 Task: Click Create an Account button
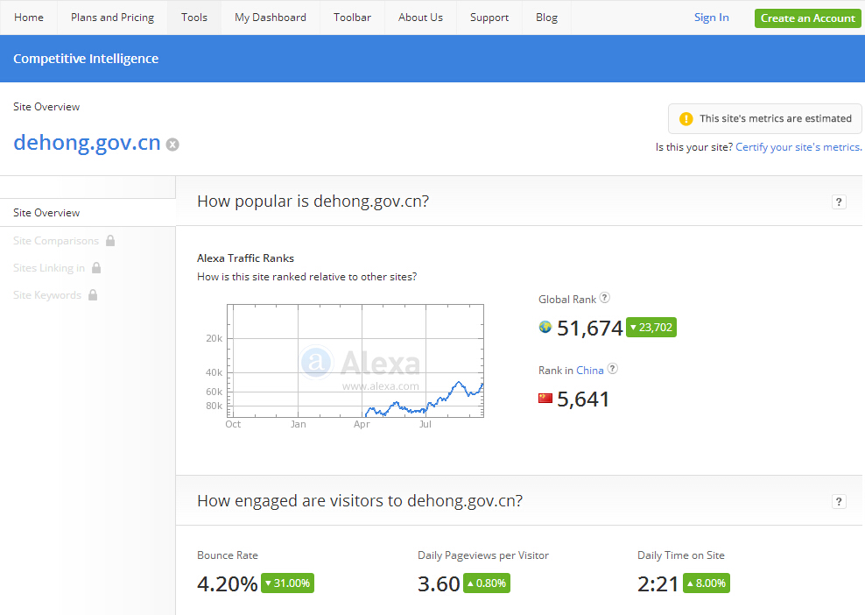click(x=807, y=18)
